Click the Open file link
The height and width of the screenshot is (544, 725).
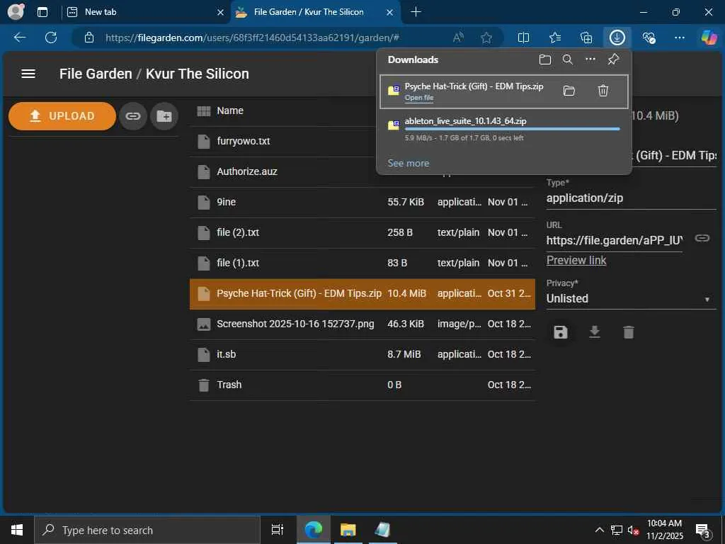419,98
